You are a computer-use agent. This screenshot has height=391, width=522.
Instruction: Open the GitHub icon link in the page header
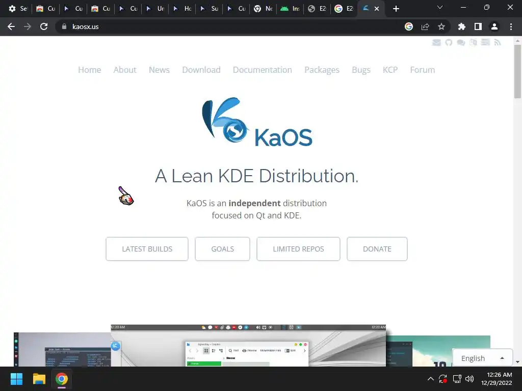(449, 43)
